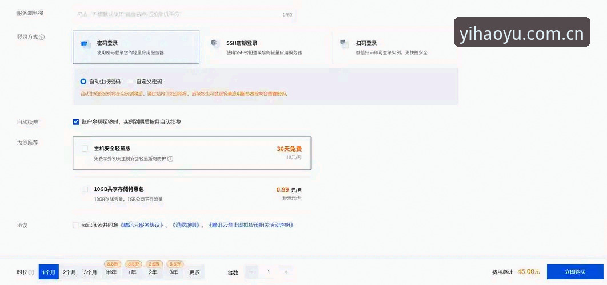Select the 1个月 duration
607x285 pixels.
(49, 272)
